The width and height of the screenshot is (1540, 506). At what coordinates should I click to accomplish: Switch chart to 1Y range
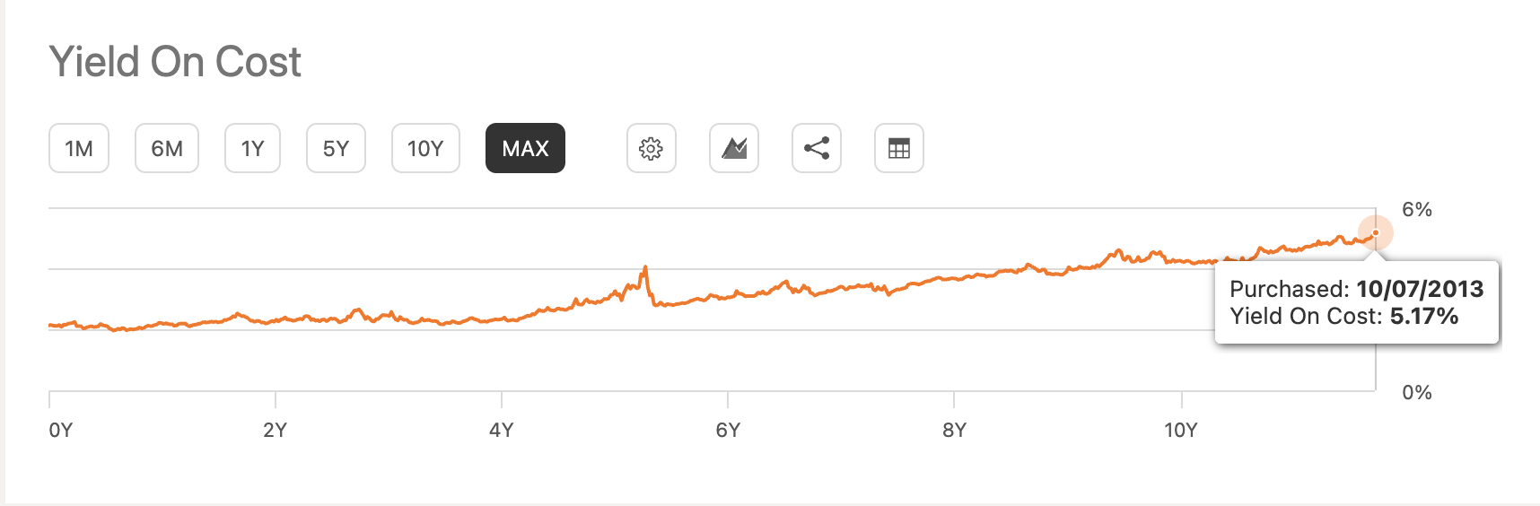tap(252, 148)
